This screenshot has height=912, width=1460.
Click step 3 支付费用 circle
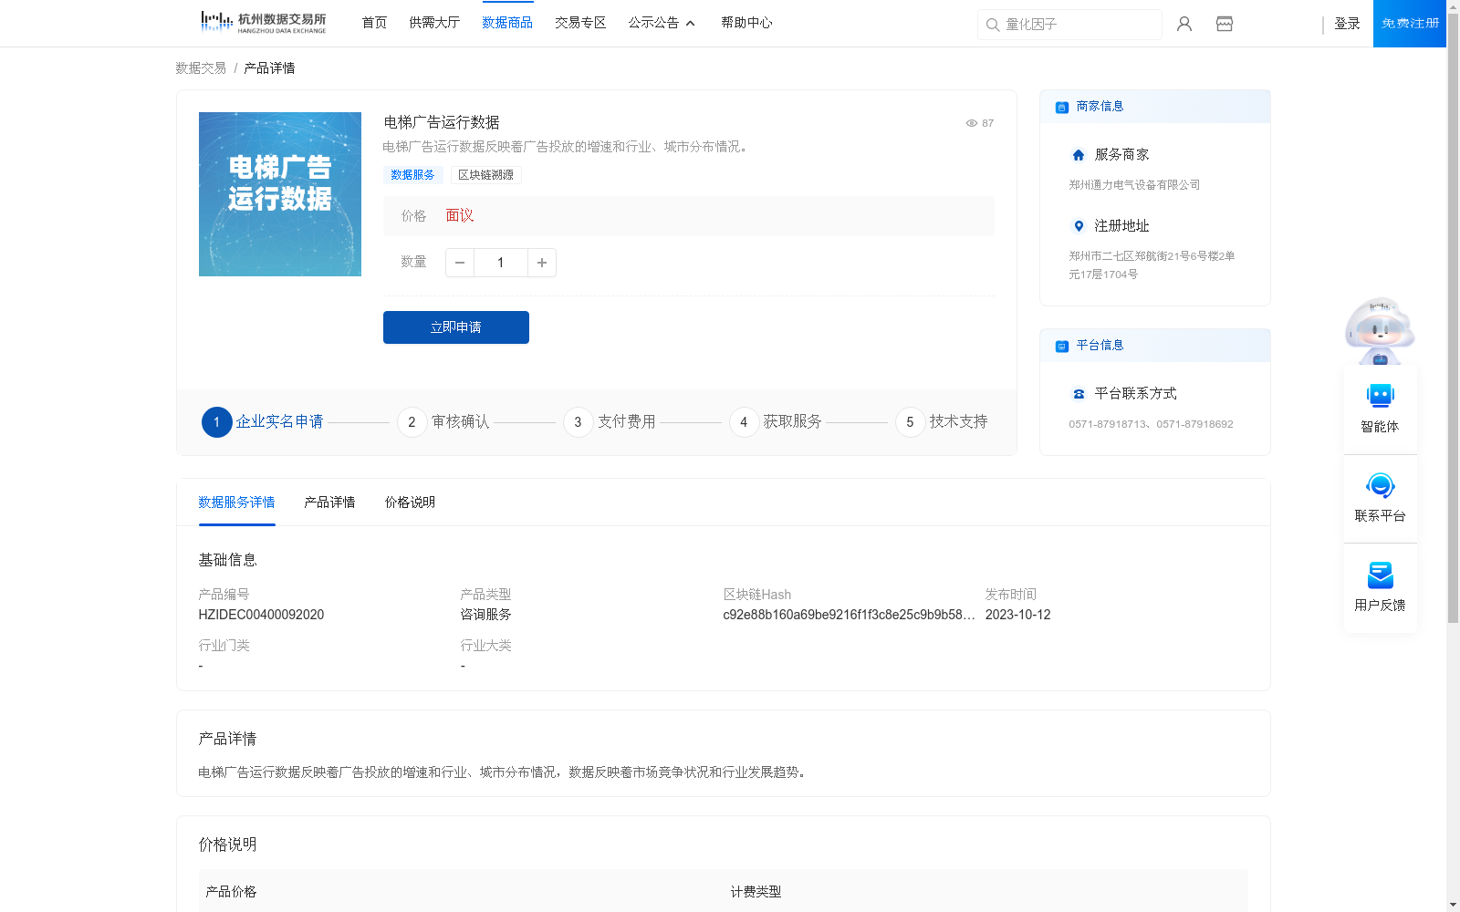578,422
